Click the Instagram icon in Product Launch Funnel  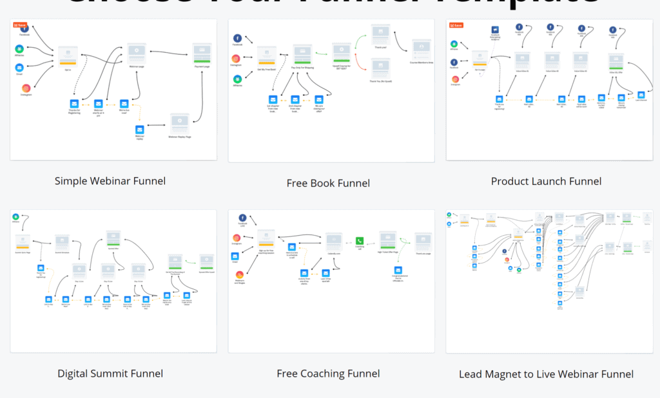(456, 79)
